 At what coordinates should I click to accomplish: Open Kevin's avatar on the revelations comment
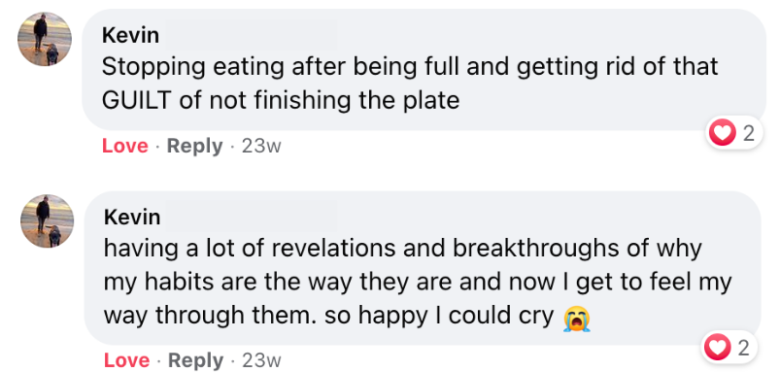[x=47, y=221]
